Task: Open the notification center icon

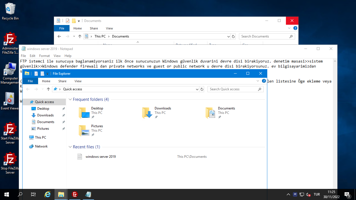Action: (x=347, y=194)
